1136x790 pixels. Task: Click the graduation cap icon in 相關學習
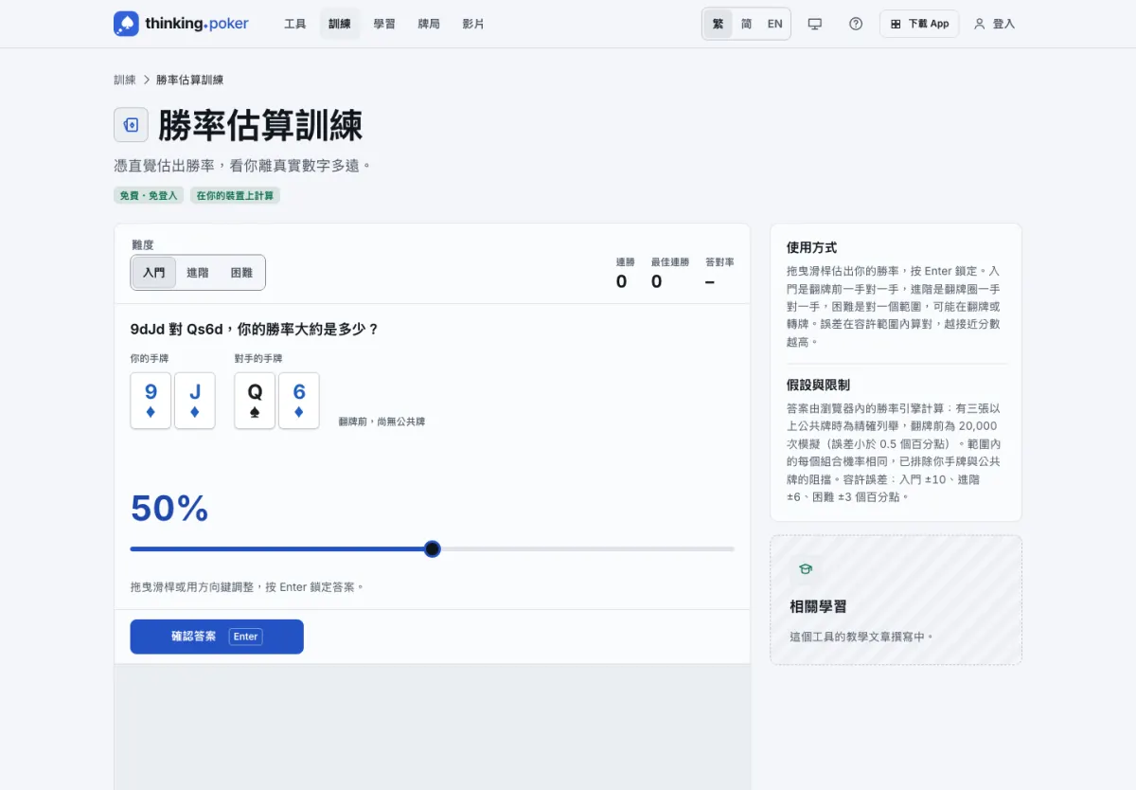point(806,569)
